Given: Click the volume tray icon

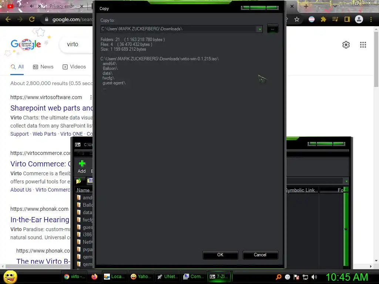Looking at the screenshot, I should click(314, 277).
